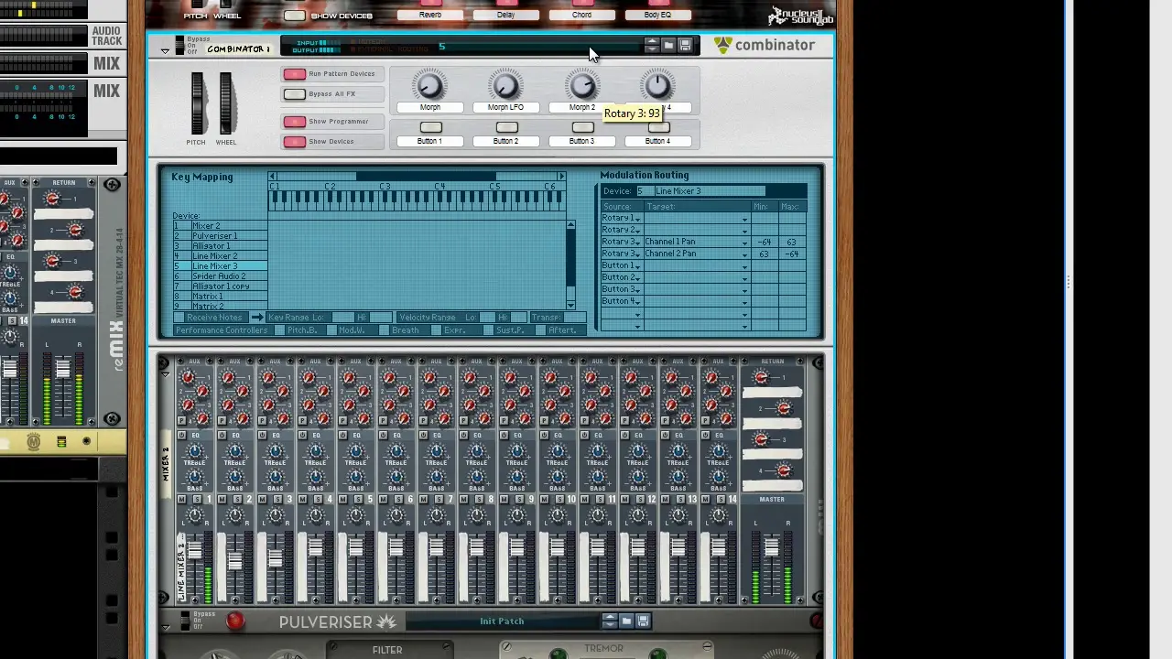
Task: Click the Treble knob on Mixer 2 channel 8
Action: 476,451
